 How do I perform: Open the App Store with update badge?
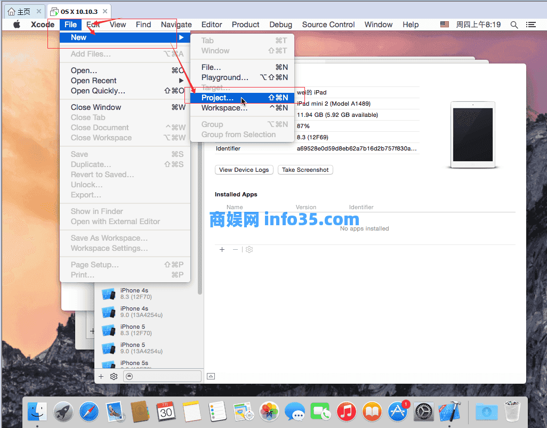398,411
